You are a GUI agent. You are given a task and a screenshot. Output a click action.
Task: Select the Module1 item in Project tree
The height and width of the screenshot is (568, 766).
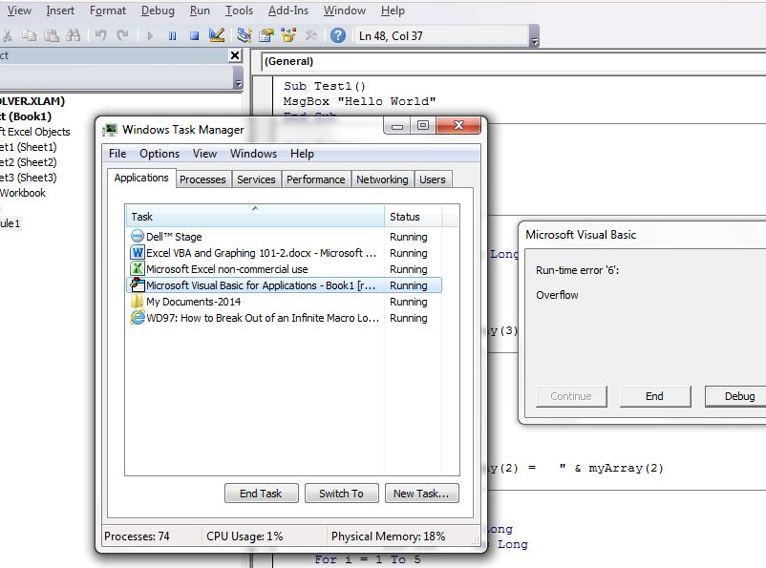[x=11, y=223]
